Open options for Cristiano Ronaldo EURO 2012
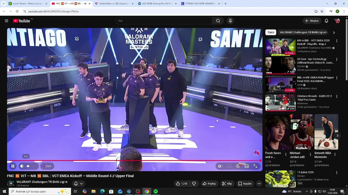 337,96
